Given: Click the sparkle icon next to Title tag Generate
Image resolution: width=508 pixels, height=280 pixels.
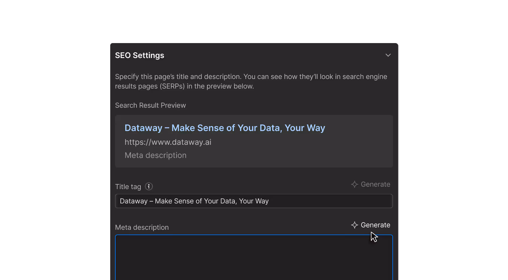Looking at the screenshot, I should 354,184.
